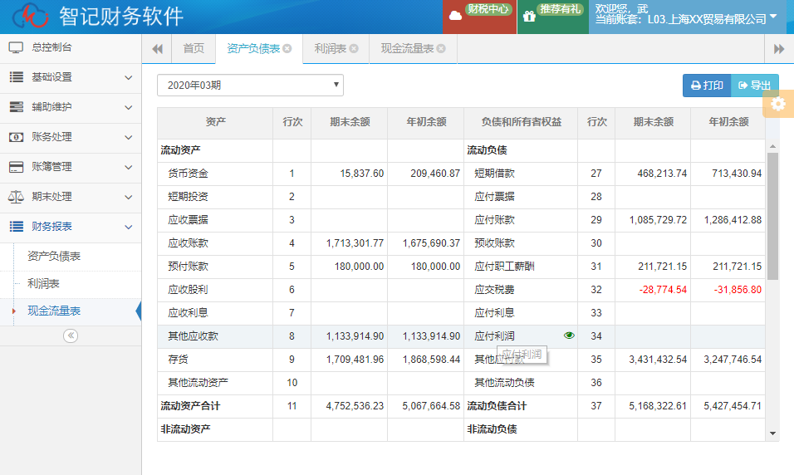This screenshot has width=794, height=475.
Task: Click scrollbar up arrow of table
Action: 772,146
